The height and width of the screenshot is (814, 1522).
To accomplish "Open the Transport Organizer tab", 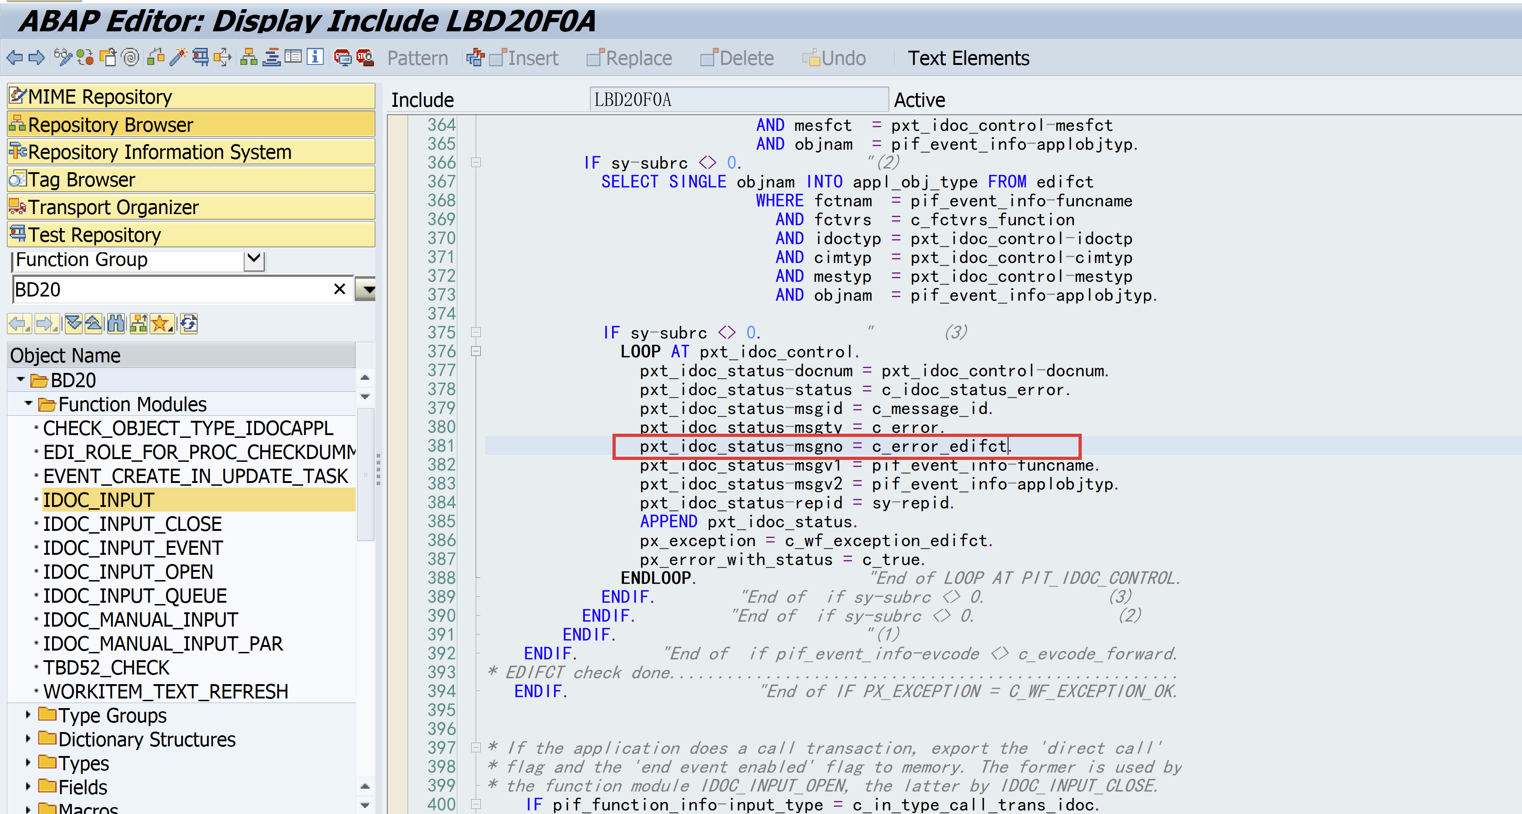I will pyautogui.click(x=191, y=207).
